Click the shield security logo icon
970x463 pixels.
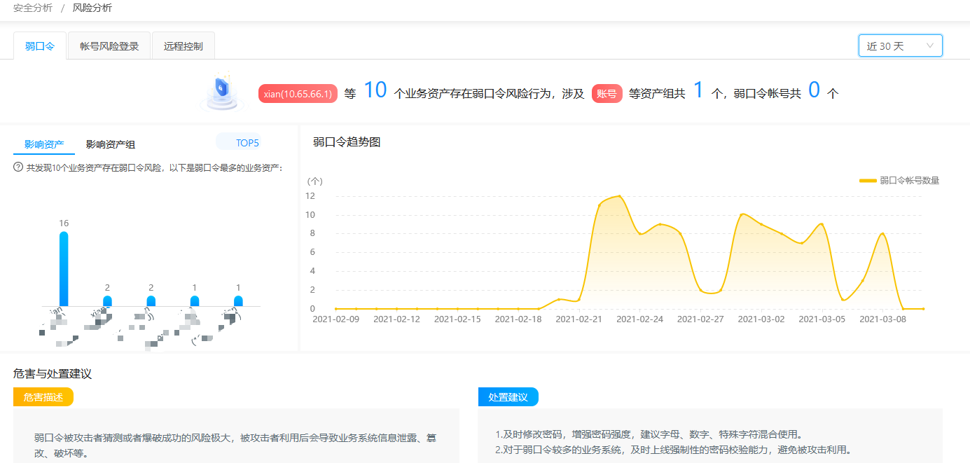click(x=223, y=91)
